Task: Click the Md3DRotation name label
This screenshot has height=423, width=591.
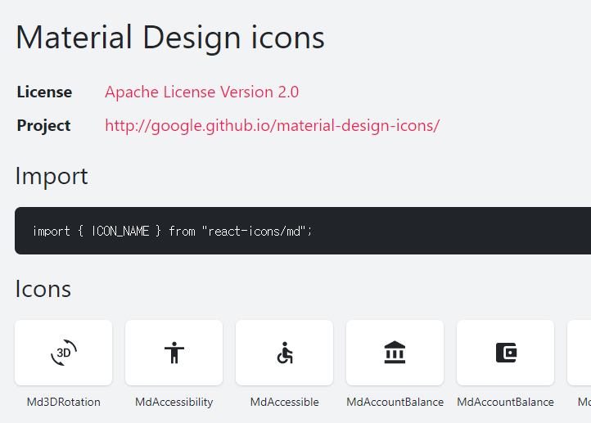Action: click(x=64, y=402)
